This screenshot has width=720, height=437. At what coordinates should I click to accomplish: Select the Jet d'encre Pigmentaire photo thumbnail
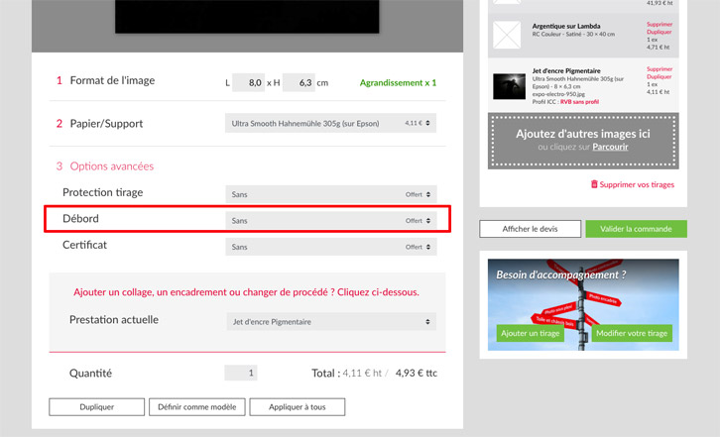(508, 87)
